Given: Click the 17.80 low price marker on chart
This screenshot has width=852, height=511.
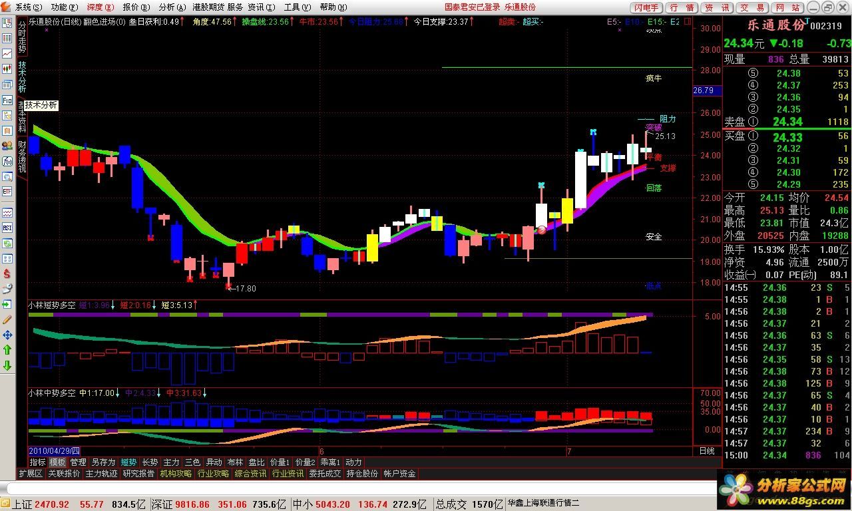Looking at the screenshot, I should [x=246, y=288].
